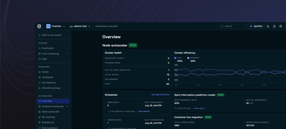Viewport: 286px width, 129px height.
Task: Expand the Workload autoscaler chevron
Action: [x=67, y=106]
